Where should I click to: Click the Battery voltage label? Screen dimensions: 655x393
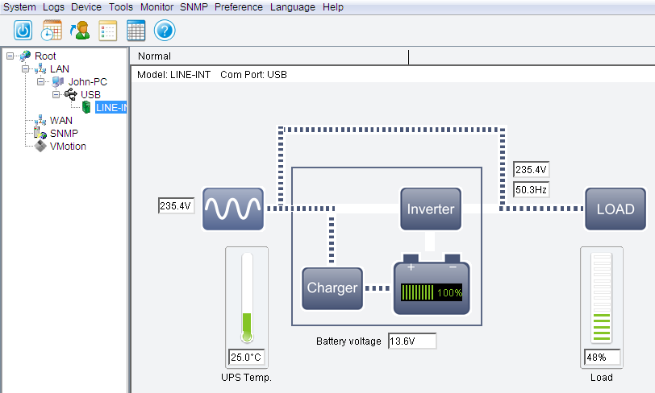348,341
